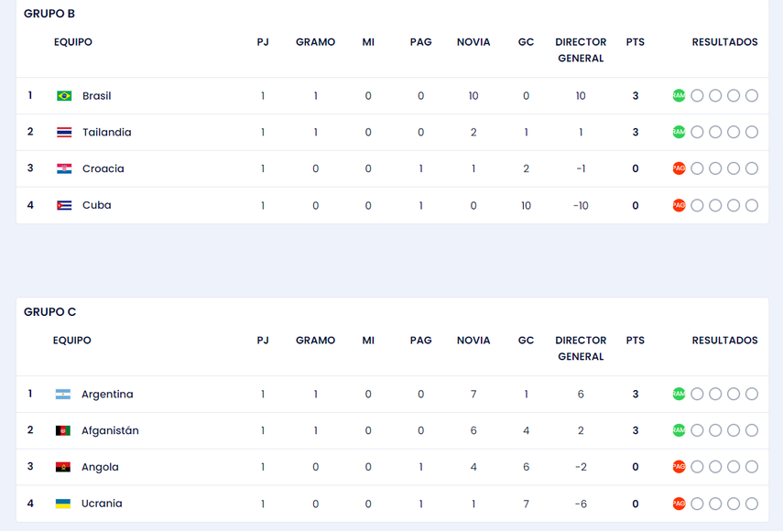The height and width of the screenshot is (531, 783).
Task: Click the Thailand flag icon
Action: click(64, 133)
